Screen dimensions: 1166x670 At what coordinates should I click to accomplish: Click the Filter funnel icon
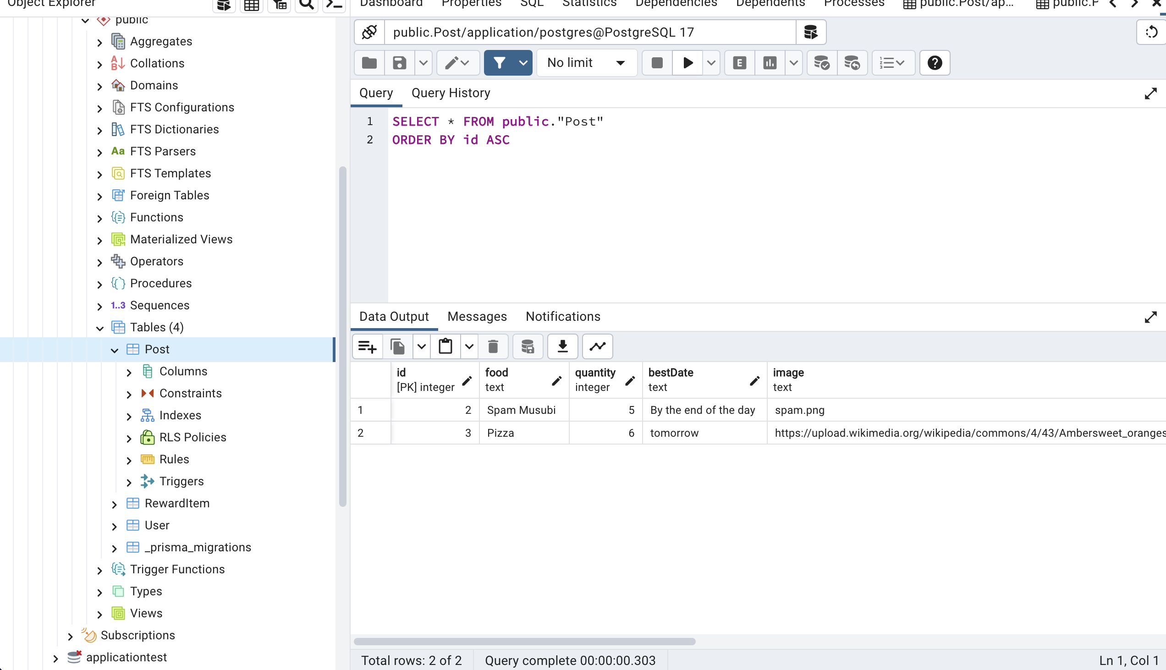(499, 63)
